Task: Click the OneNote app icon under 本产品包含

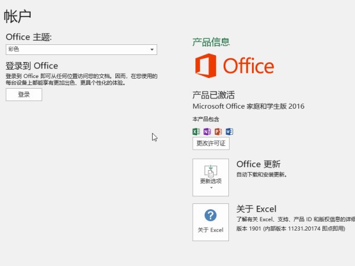Action: click(x=207, y=131)
